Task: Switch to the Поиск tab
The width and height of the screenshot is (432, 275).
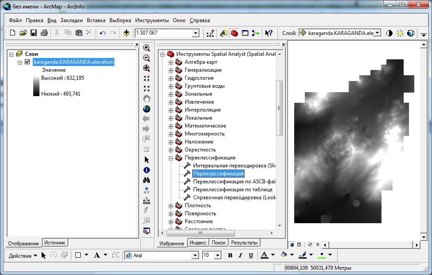Action: 219,243
